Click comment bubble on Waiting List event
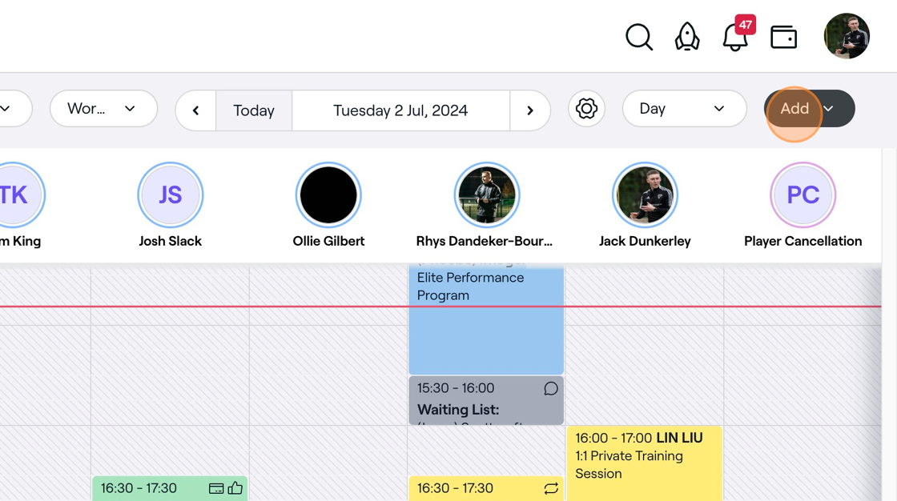Viewport: 897px width, 501px height. [551, 388]
